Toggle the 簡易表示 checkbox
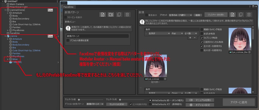259x110 pixels. [x=146, y=15]
